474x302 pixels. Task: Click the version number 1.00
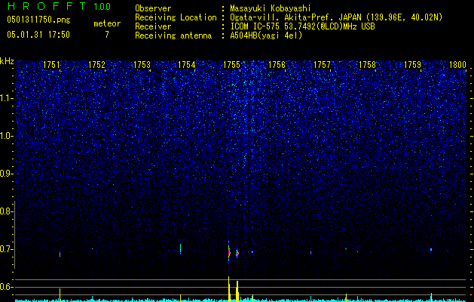tap(102, 6)
